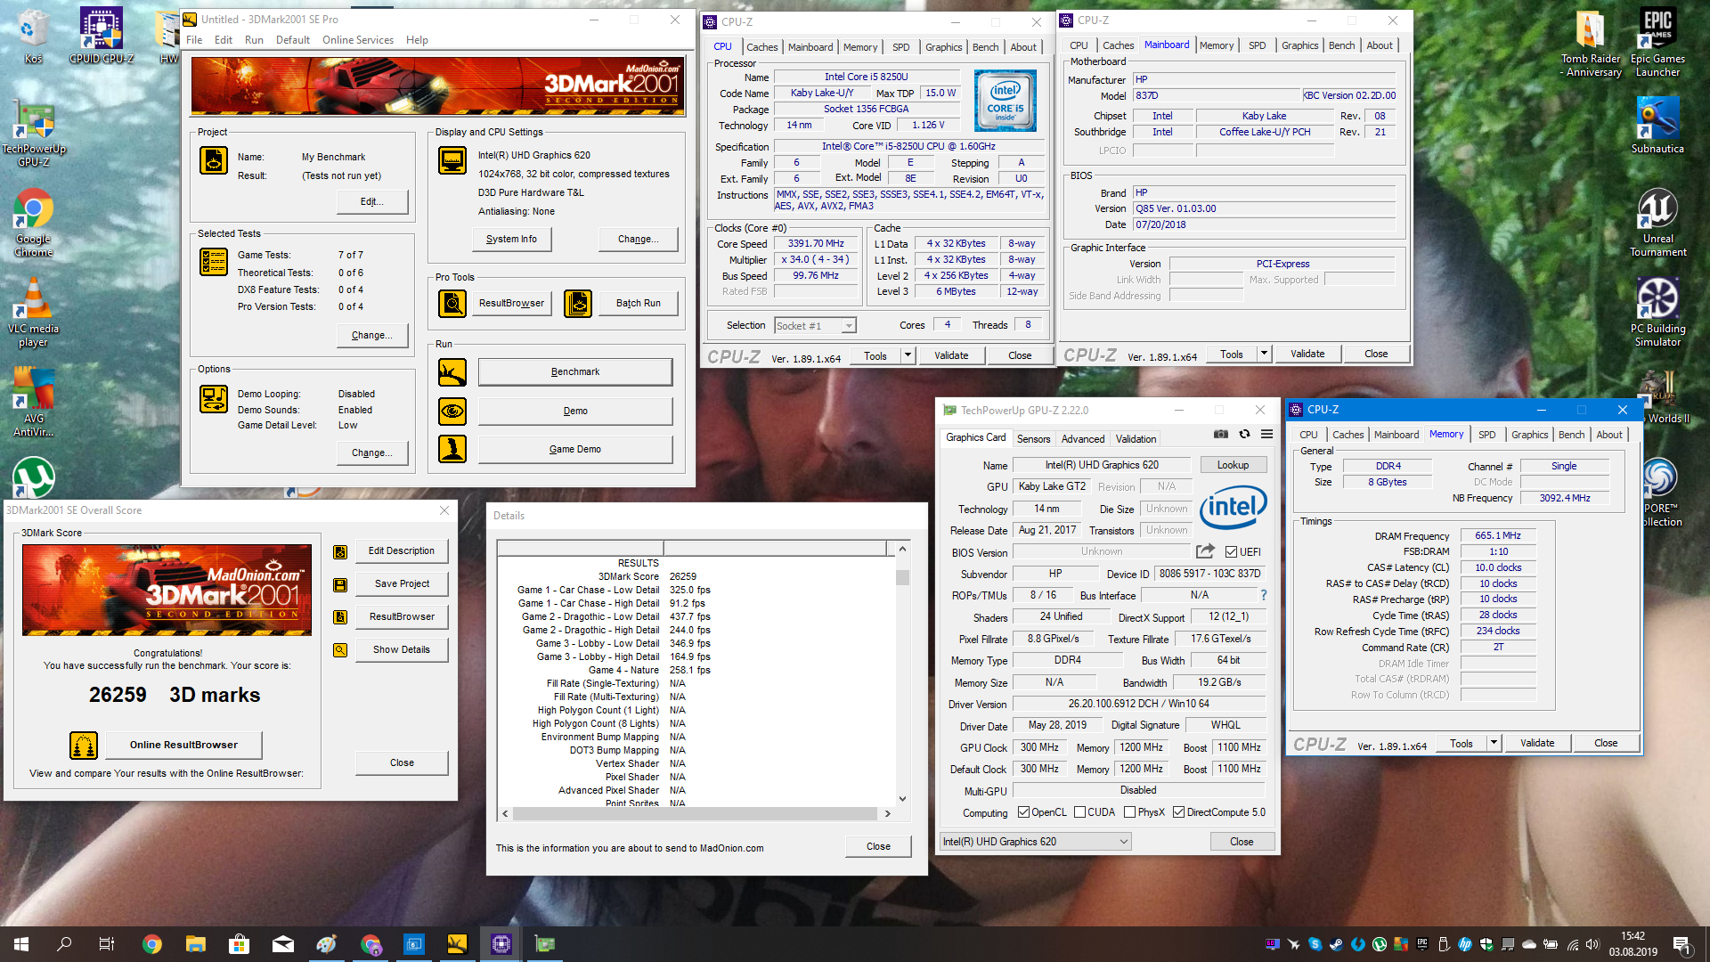Click the Benchmark run icon in 3DMark2001

point(452,372)
